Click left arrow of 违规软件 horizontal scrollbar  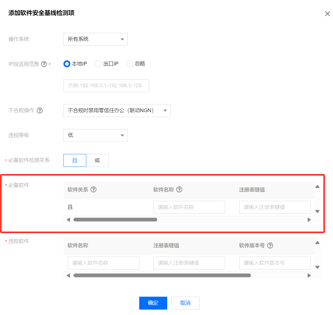coord(68,276)
